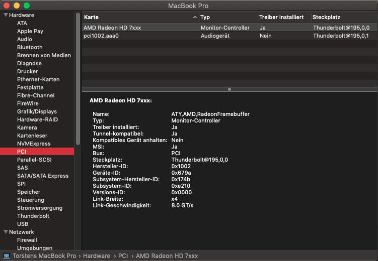378x261 pixels.
Task: Collapse the Hardware section triangle
Action: (x=6, y=15)
